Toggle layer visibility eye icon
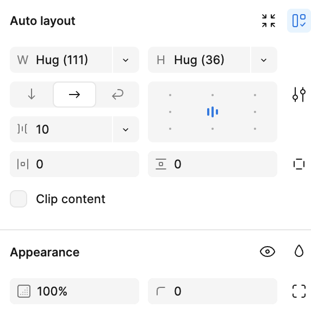Screen dimensions: 311x314 268,252
